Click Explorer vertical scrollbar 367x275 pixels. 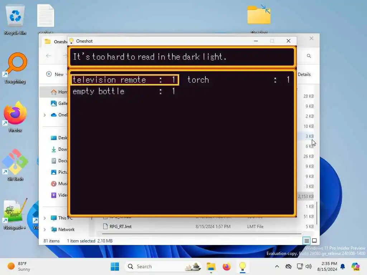point(317,213)
